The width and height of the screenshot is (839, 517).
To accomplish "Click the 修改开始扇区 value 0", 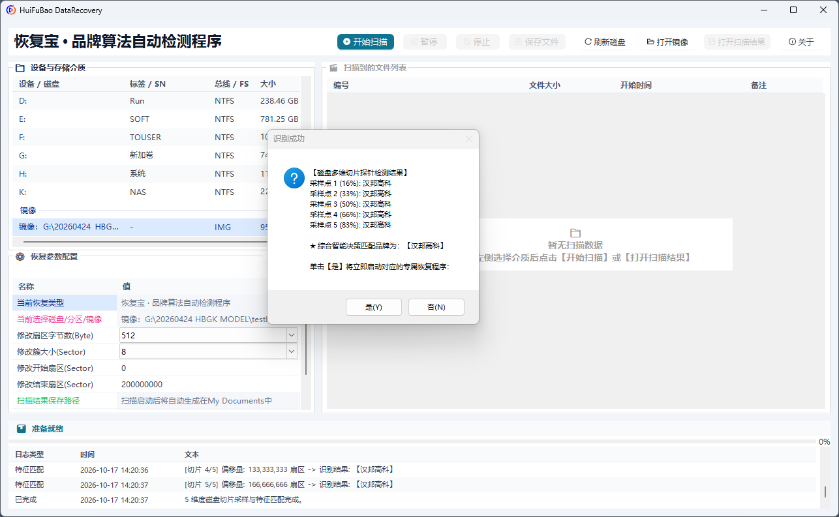I will (x=124, y=368).
